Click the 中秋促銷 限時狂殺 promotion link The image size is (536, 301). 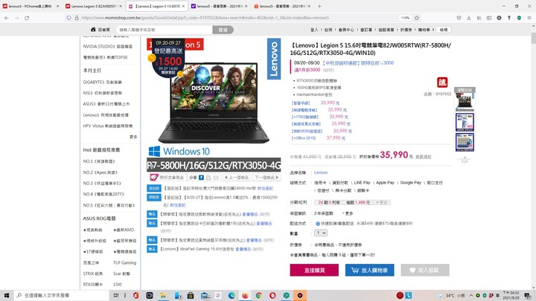[x=359, y=63]
